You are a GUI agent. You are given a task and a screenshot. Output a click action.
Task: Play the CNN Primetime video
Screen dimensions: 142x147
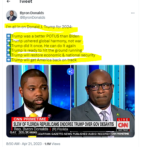tap(70, 101)
